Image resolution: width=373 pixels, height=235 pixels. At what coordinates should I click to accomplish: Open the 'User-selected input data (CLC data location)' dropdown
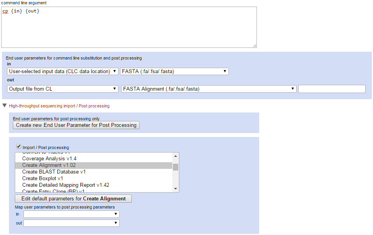tap(115, 71)
